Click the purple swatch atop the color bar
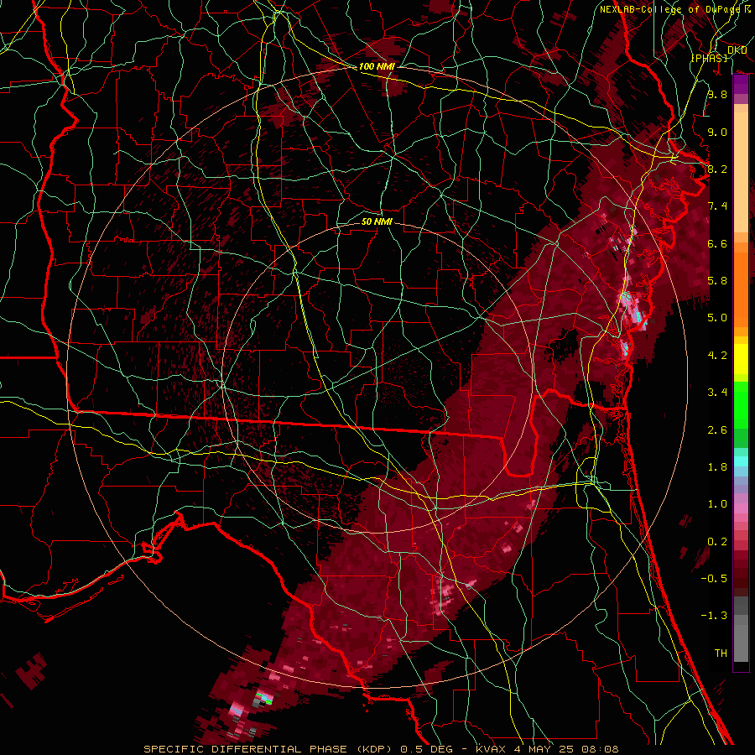Image resolution: width=755 pixels, height=755 pixels. point(741,84)
